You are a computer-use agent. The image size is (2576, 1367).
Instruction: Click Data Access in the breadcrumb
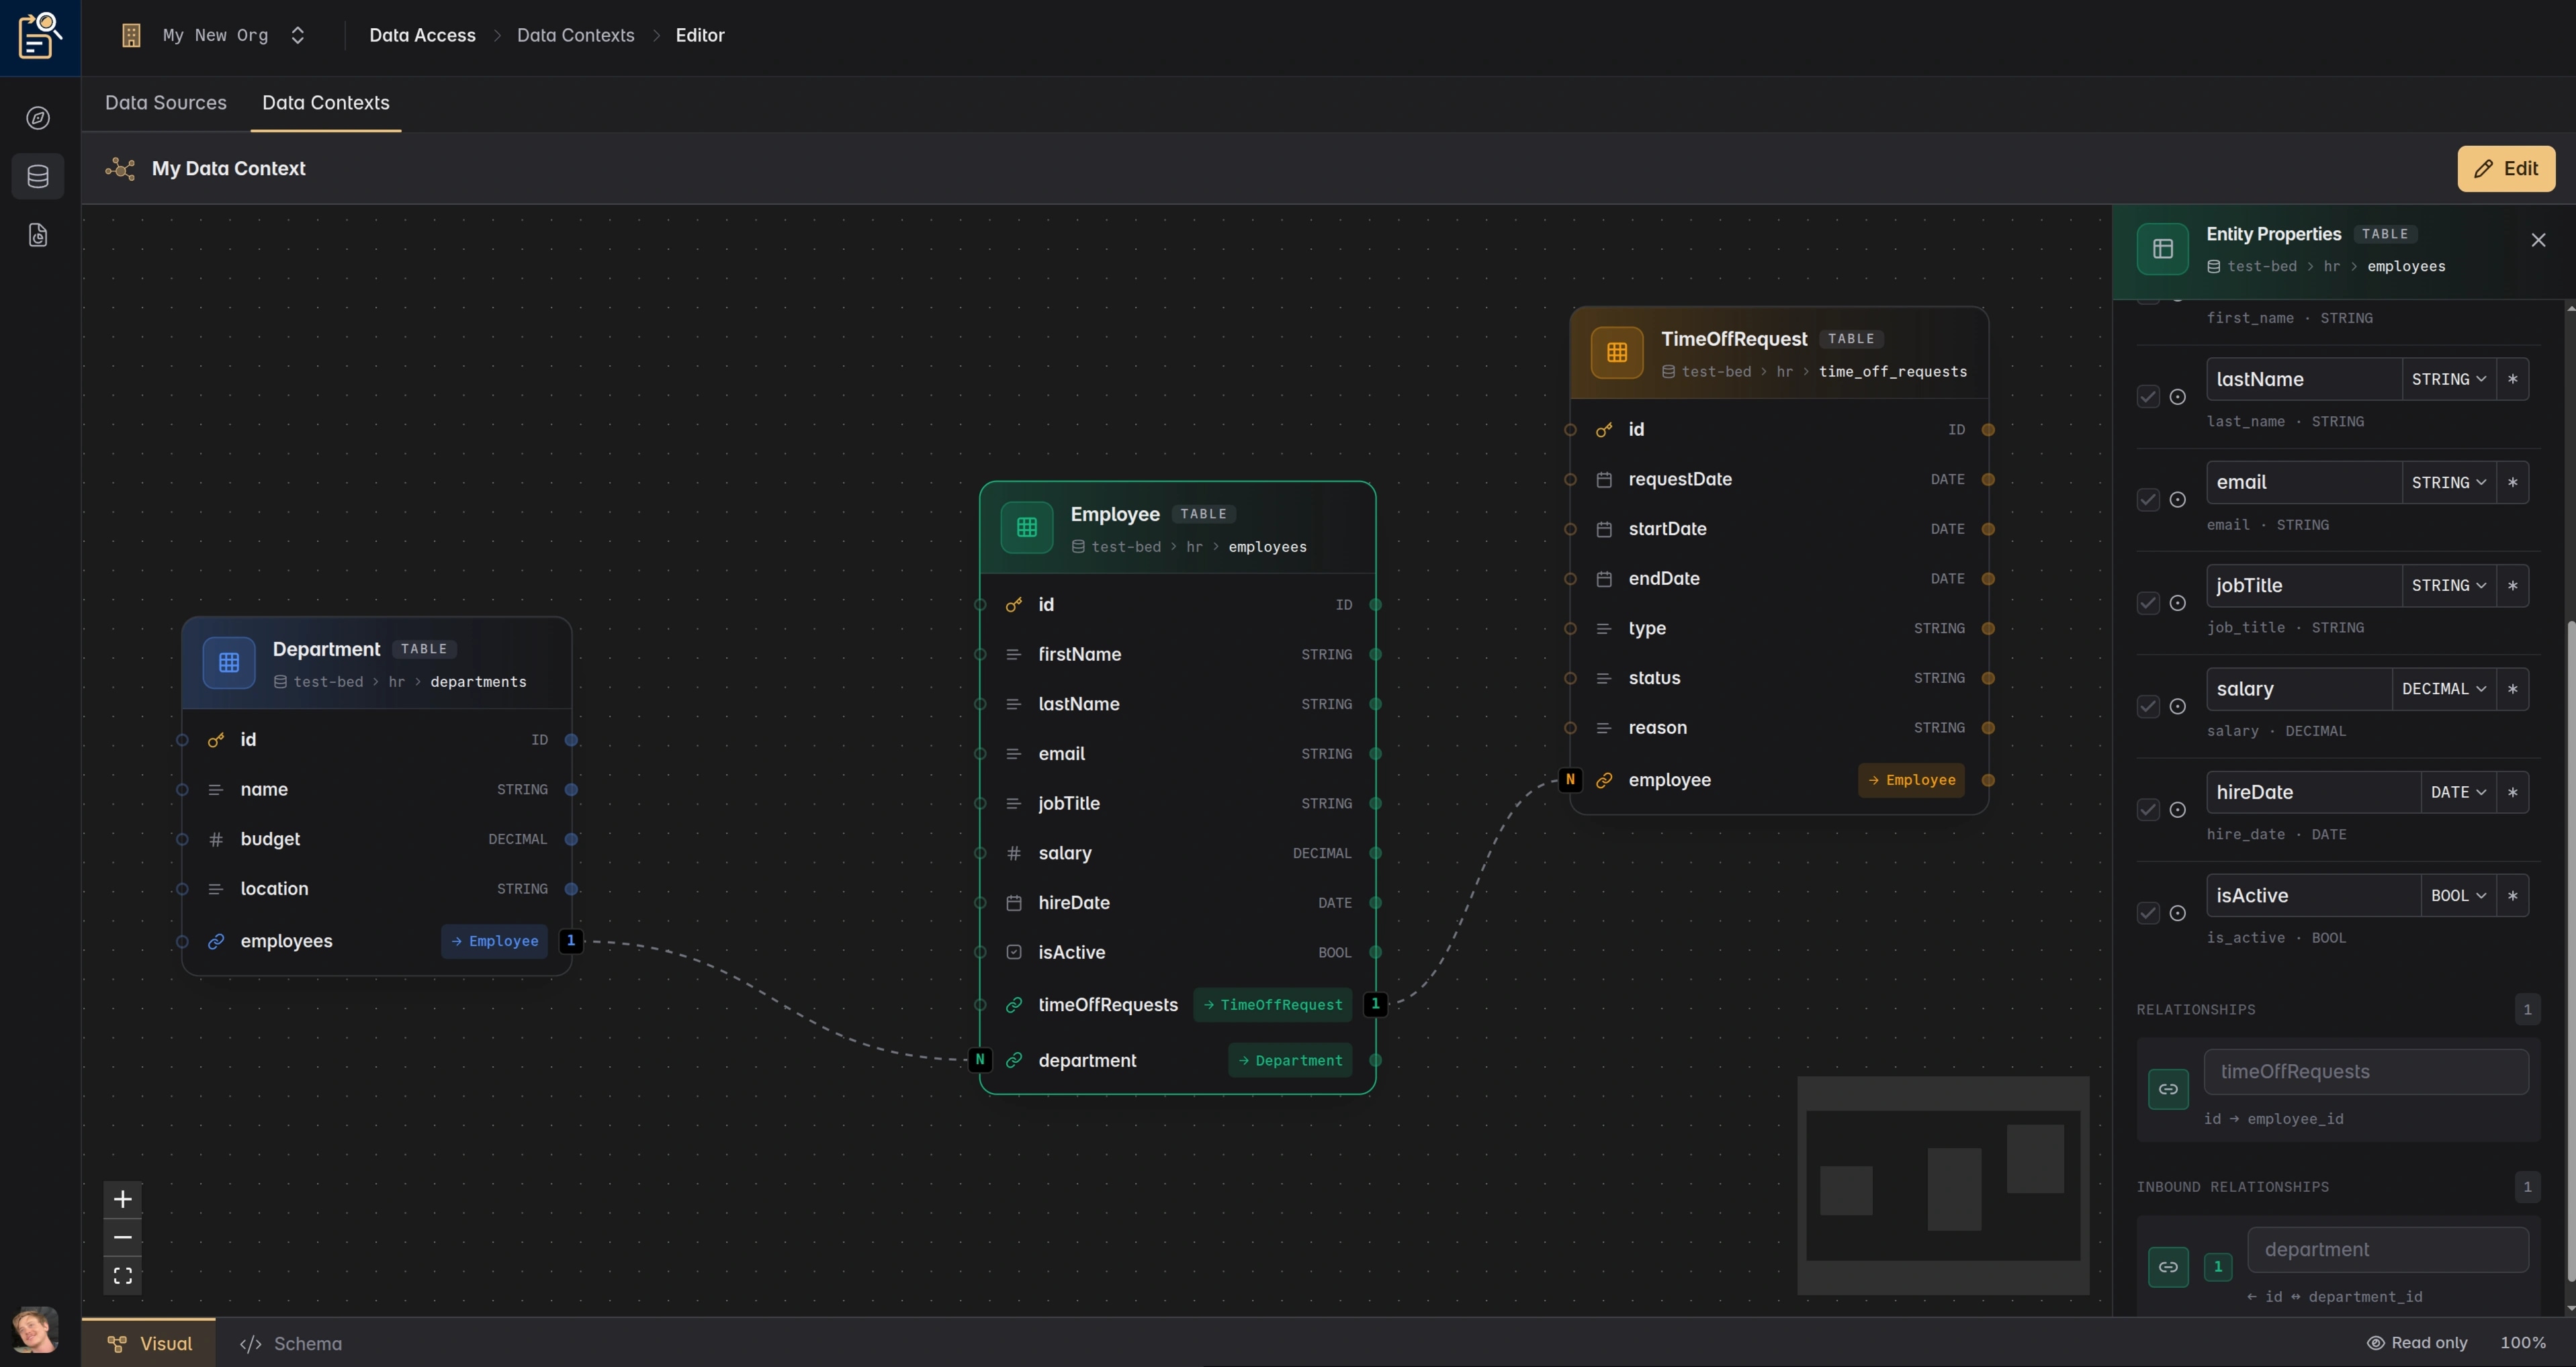[422, 36]
